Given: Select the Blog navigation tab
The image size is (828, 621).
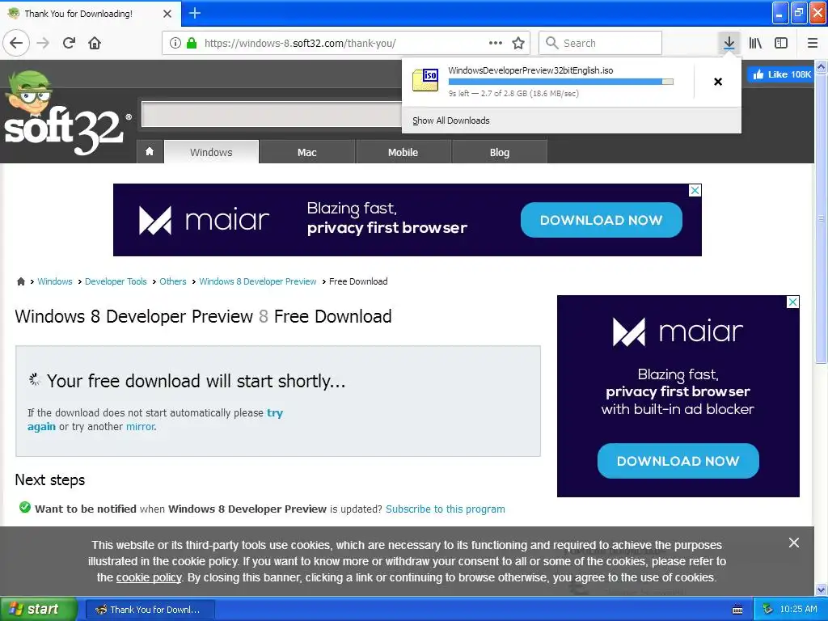Looking at the screenshot, I should 499,152.
